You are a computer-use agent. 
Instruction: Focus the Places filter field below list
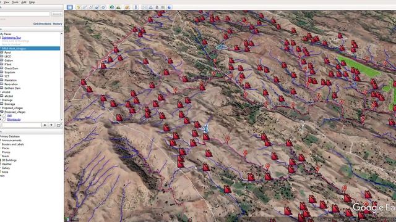point(21,125)
